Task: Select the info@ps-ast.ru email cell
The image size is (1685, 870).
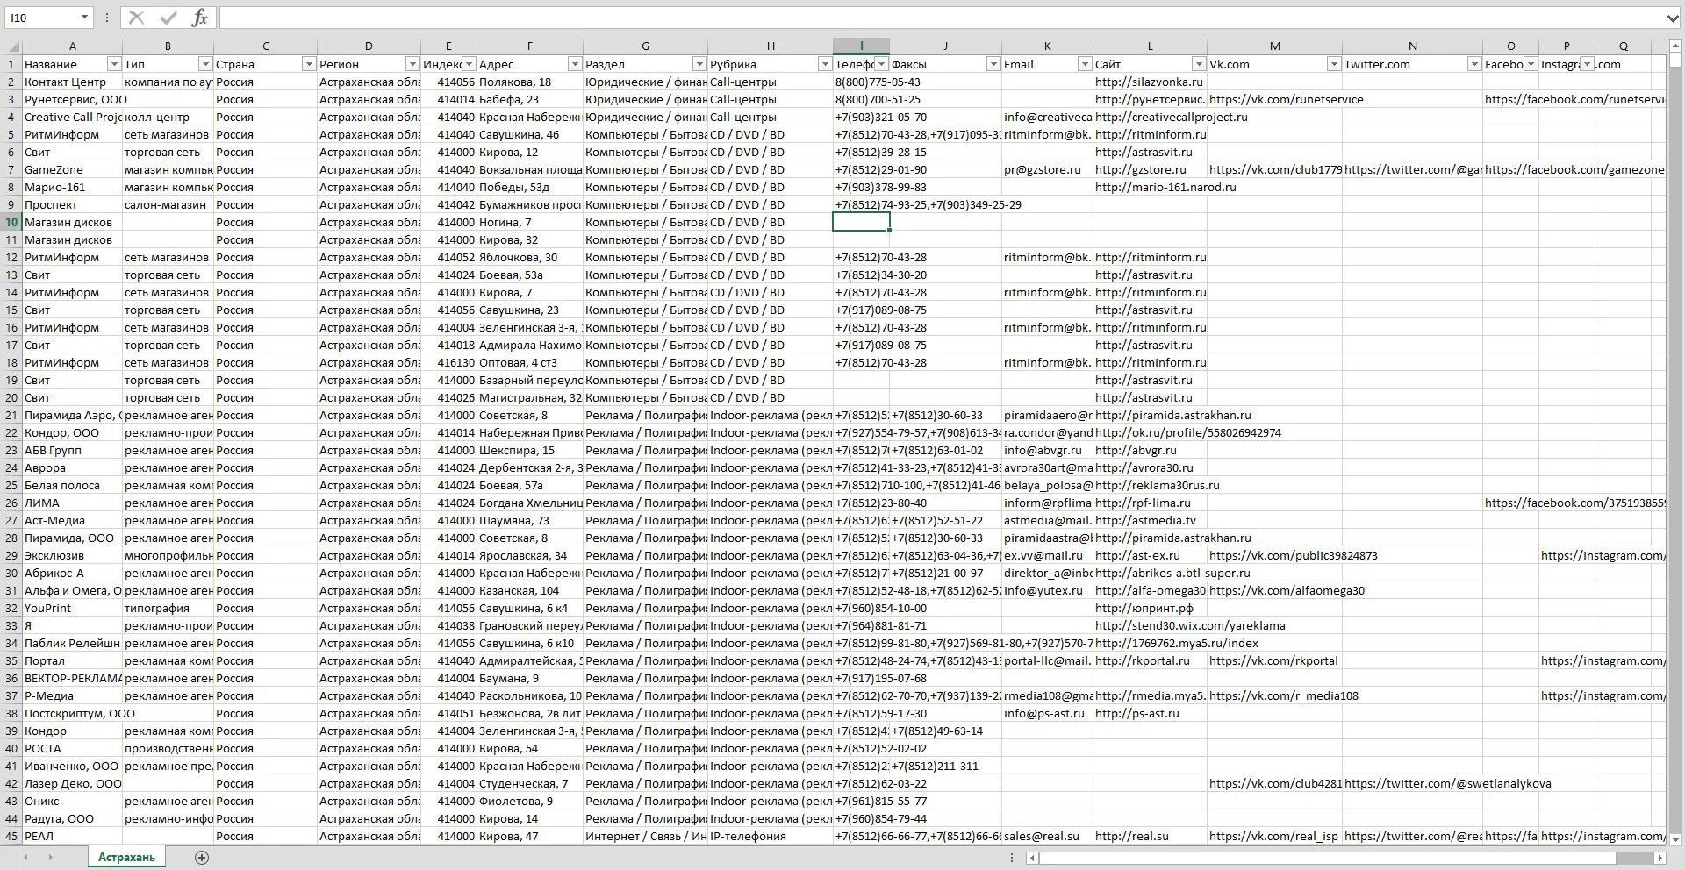Action: coord(1047,713)
